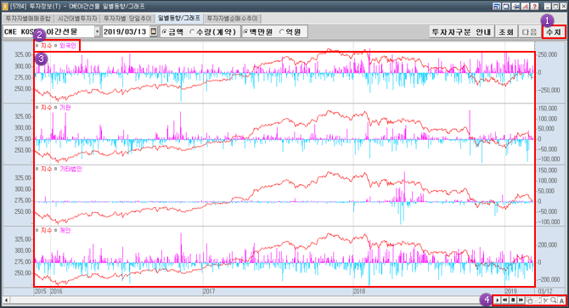Stop chart playback with the square button
569x308 pixels.
[513, 300]
